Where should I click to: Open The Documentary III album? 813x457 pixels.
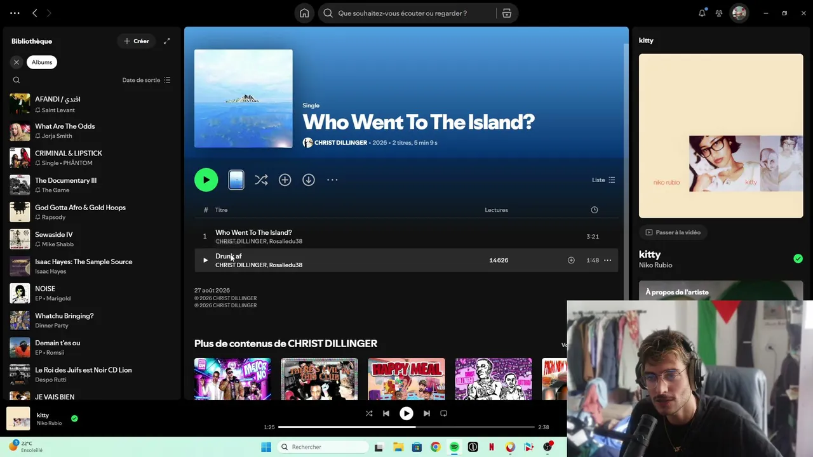(92, 185)
